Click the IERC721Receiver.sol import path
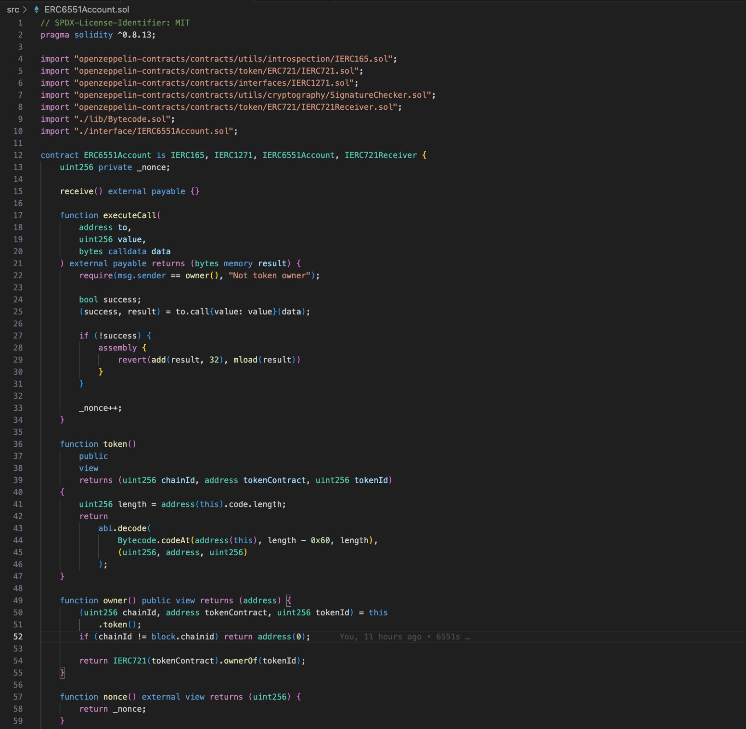 click(236, 107)
